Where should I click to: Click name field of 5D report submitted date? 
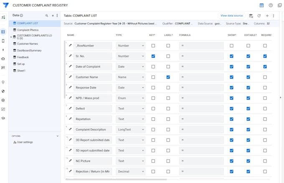point(93,150)
